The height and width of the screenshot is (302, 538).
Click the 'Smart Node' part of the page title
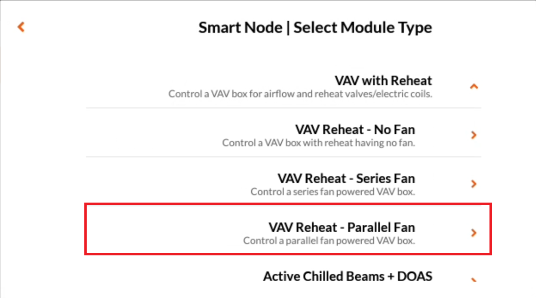tap(241, 27)
